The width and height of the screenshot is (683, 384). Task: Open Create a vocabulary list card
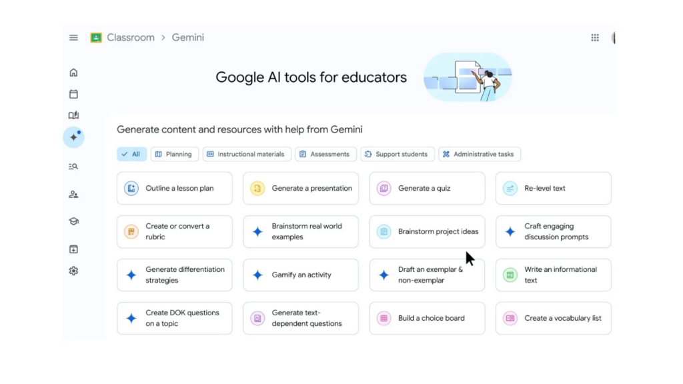tap(553, 318)
